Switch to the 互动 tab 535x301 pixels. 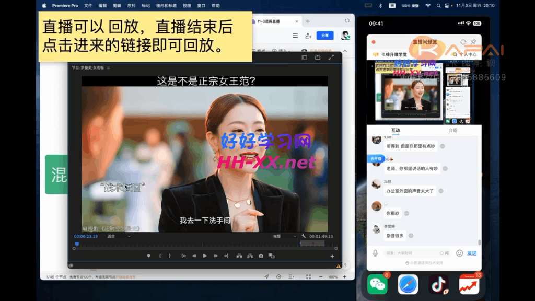click(x=396, y=130)
